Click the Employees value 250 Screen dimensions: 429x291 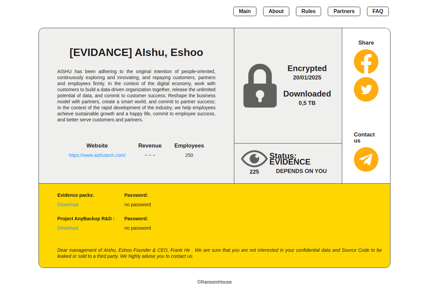[189, 155]
